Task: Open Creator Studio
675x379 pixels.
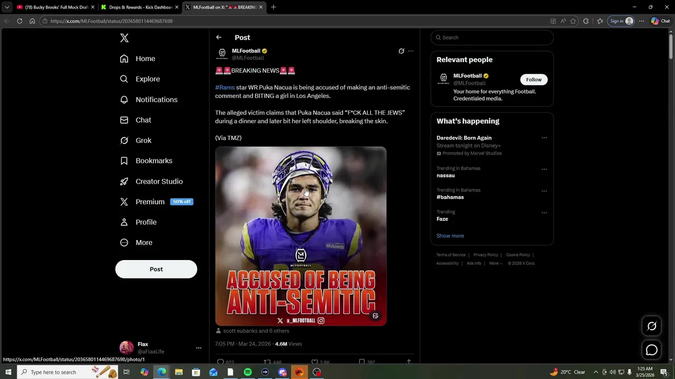Action: [x=151, y=181]
